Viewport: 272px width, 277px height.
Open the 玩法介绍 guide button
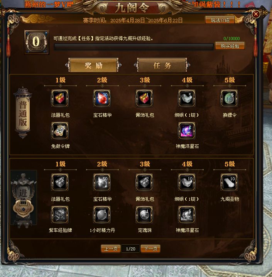[x=220, y=20]
